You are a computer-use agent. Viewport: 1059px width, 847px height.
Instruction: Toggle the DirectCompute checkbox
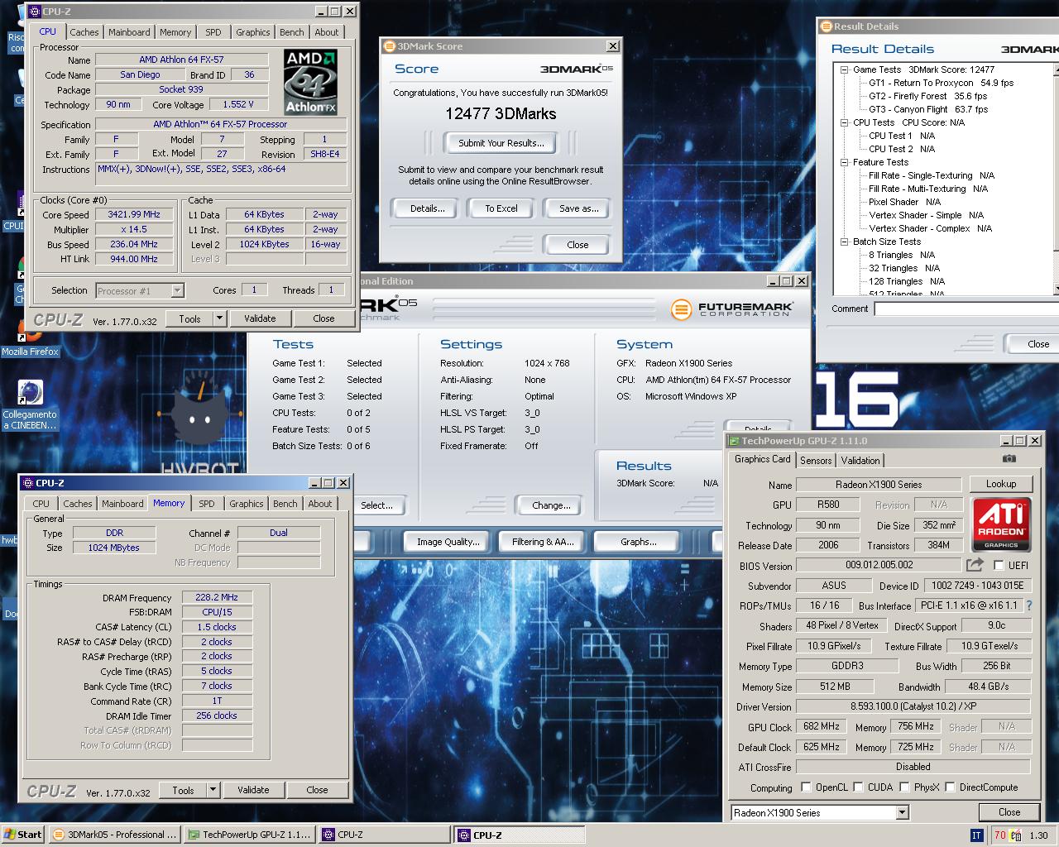point(950,787)
